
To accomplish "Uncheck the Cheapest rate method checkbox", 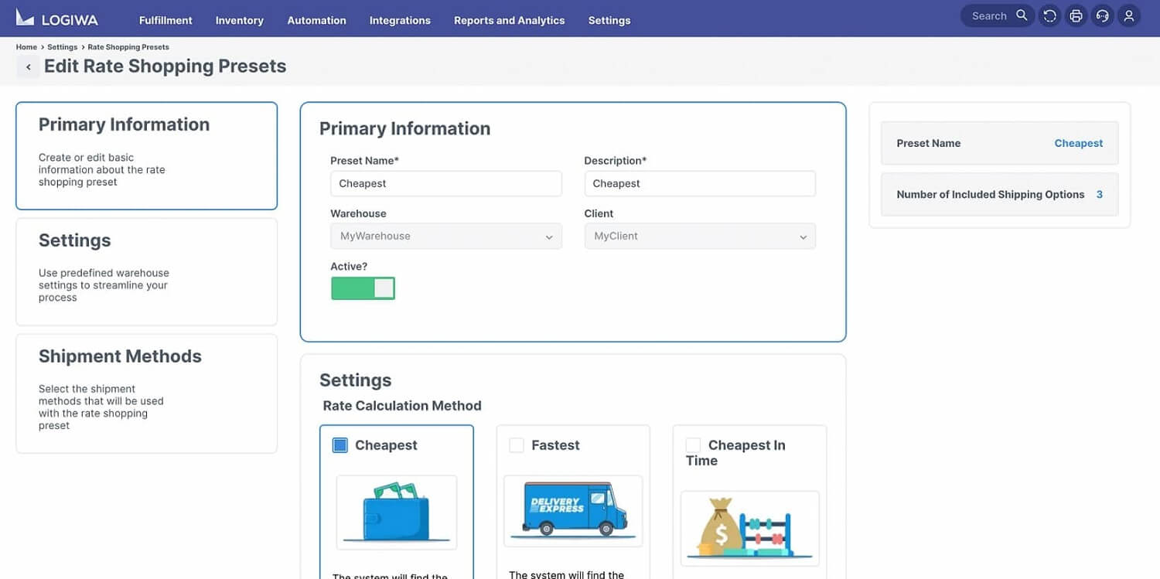I will [339, 445].
